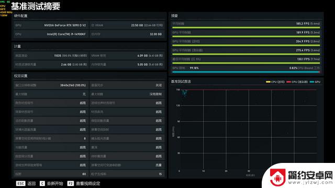This screenshot has width=335, height=188.
Task: Click the 185.2 FPS average bar
Action: [x=246, y=28]
